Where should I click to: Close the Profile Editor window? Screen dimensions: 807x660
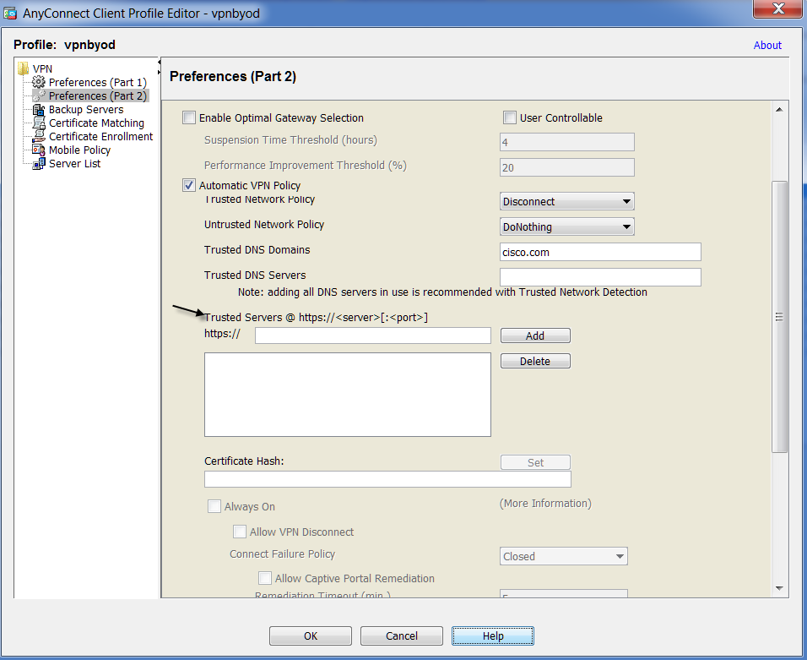click(x=778, y=9)
